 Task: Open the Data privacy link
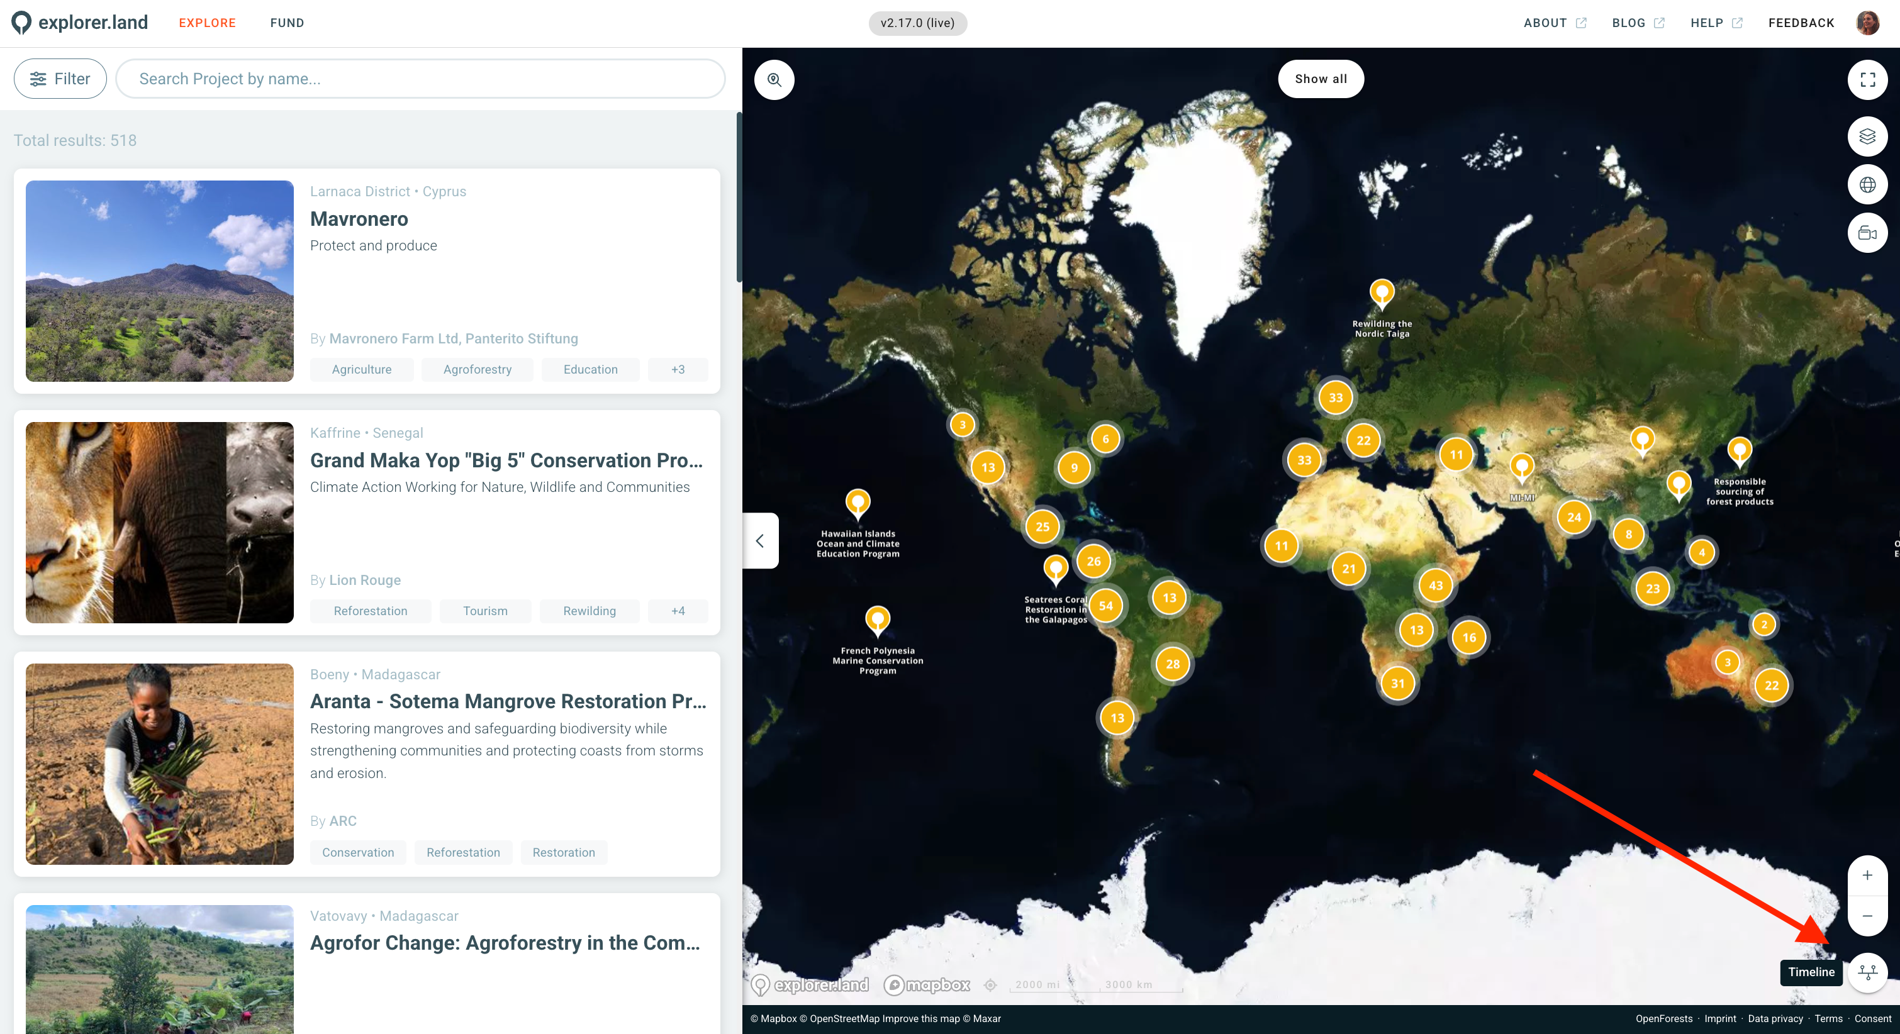tap(1775, 1018)
